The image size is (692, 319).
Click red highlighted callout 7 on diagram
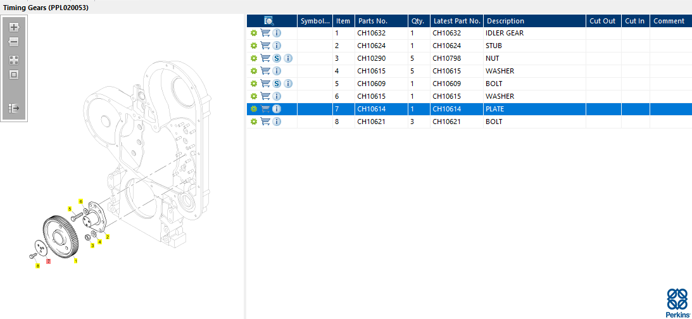click(x=49, y=261)
